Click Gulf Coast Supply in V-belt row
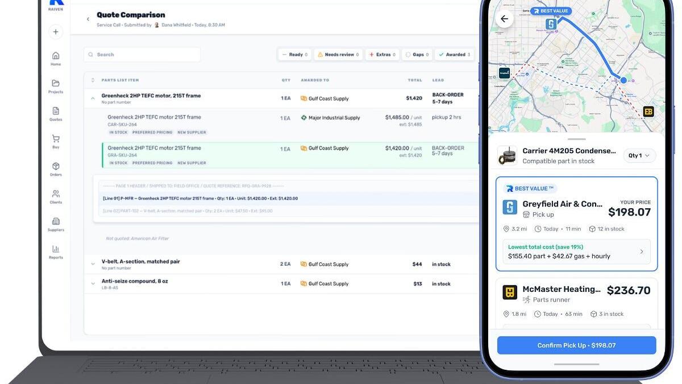Screen dimensions: 682x384 [325, 264]
